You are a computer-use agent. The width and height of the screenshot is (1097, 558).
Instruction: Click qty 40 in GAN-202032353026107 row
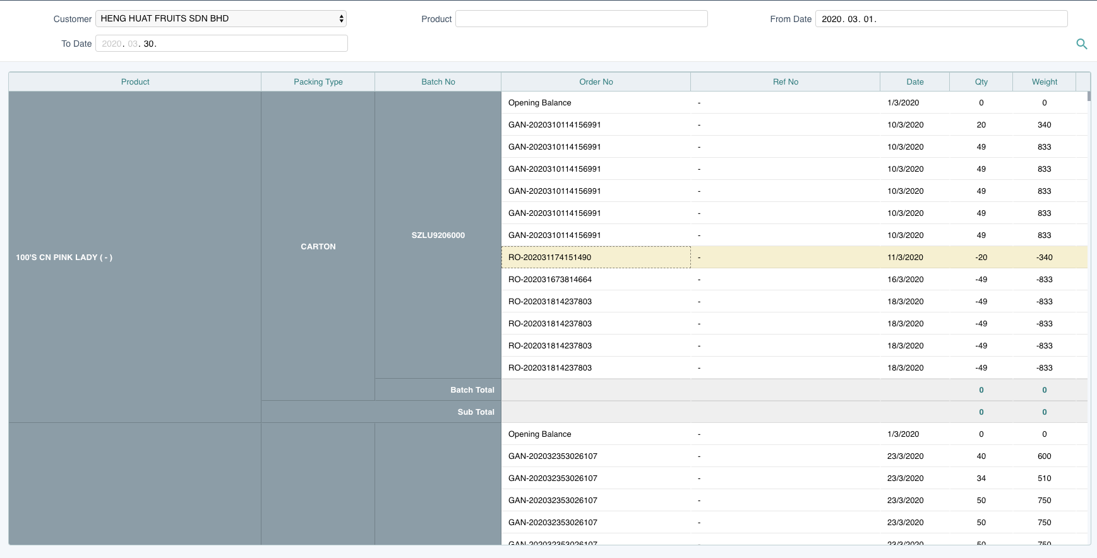[x=981, y=456]
